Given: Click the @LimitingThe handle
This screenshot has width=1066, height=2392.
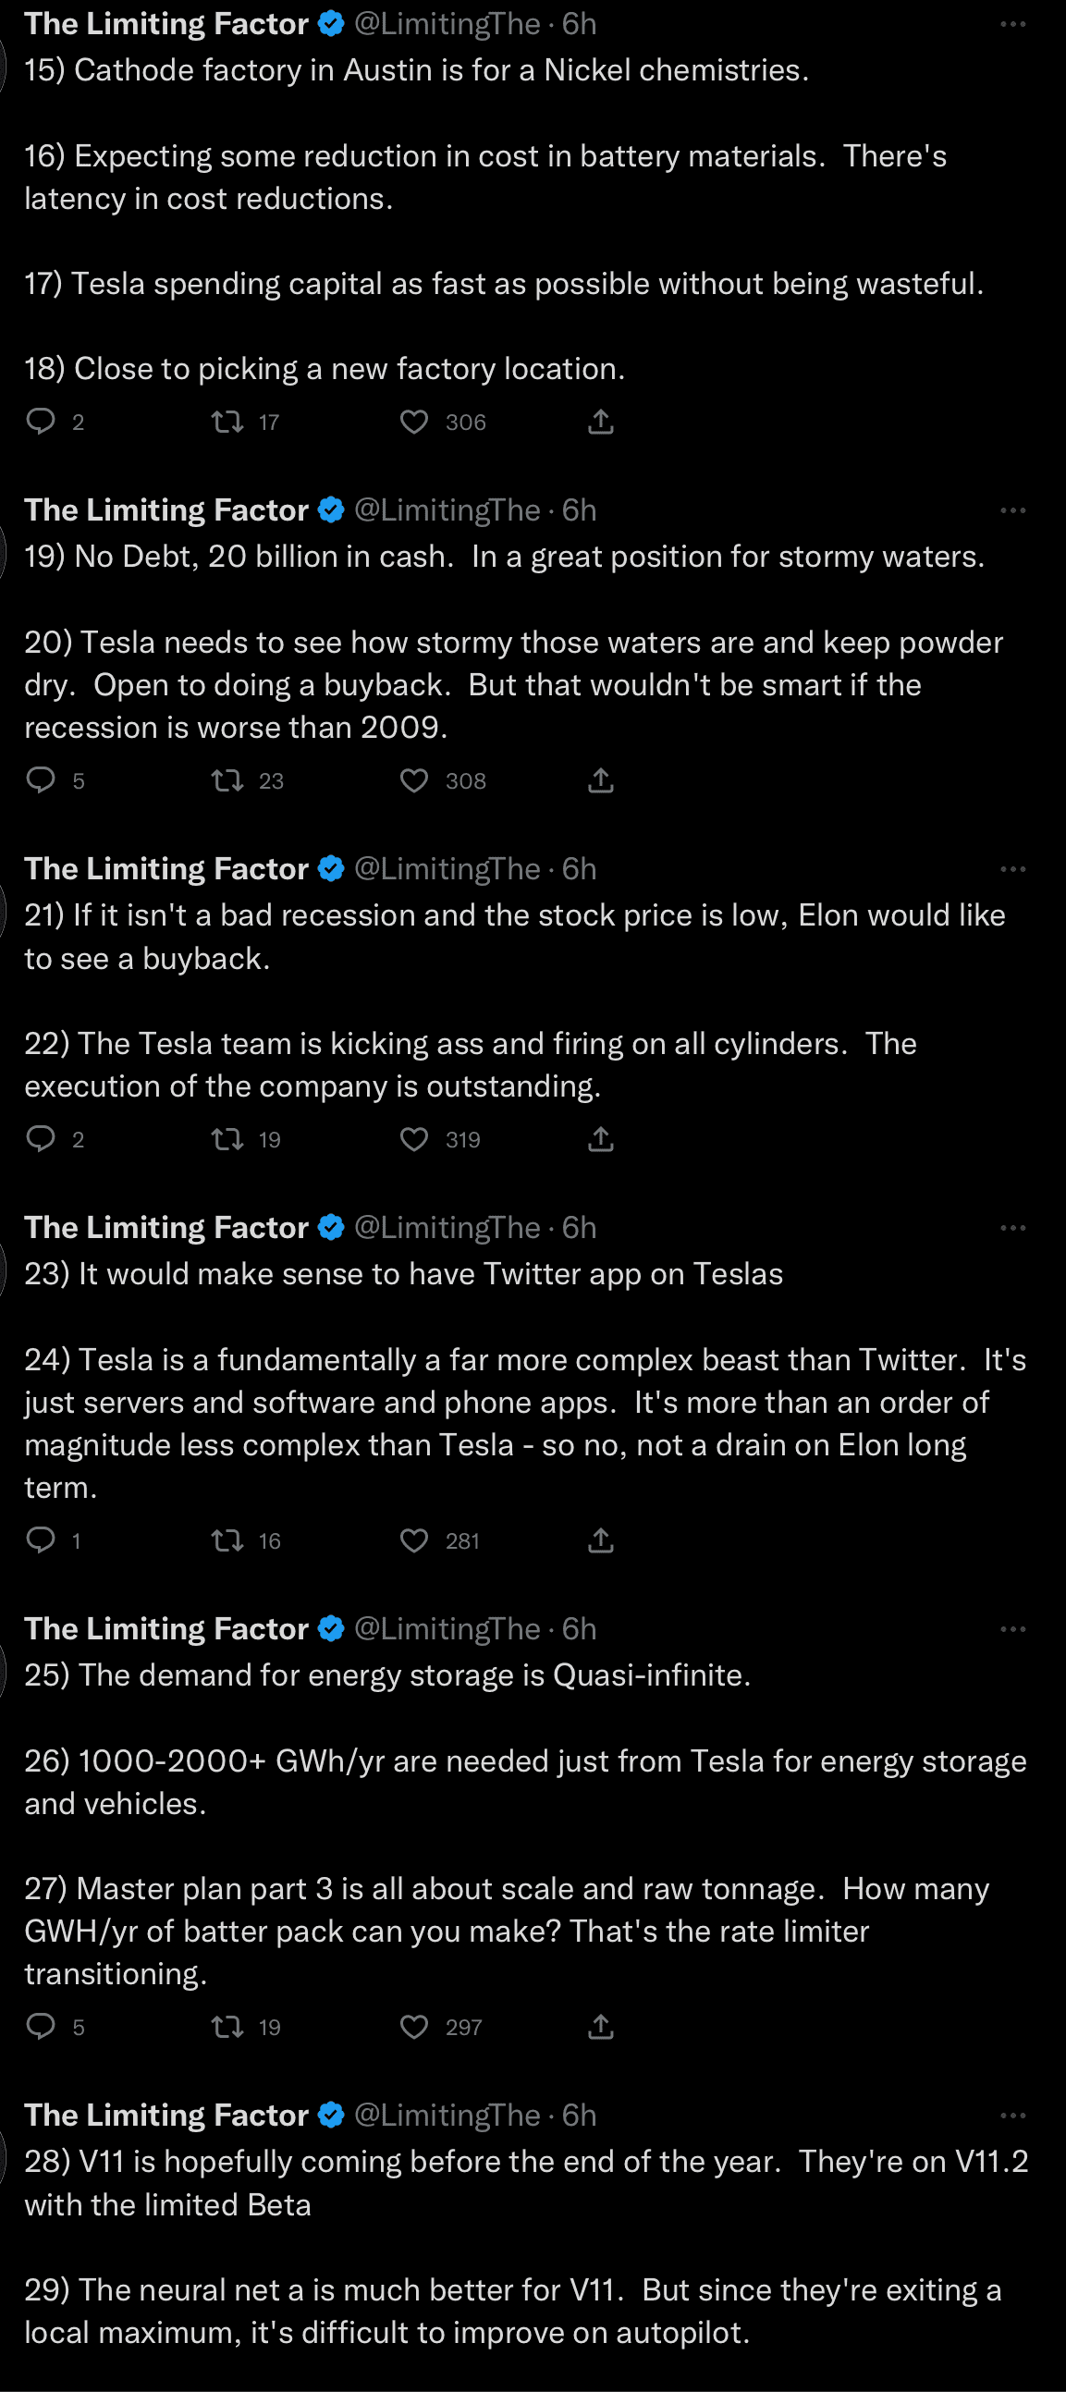Looking at the screenshot, I should pyautogui.click(x=452, y=23).
